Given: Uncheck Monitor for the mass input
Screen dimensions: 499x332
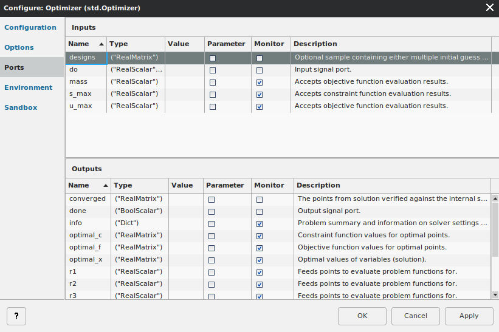Looking at the screenshot, I should 260,83.
